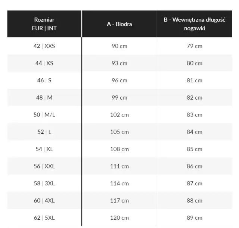Viewport: 239px width, 228px height.
Task: Click the Rozmiar EUR | INT header
Action: point(44,24)
